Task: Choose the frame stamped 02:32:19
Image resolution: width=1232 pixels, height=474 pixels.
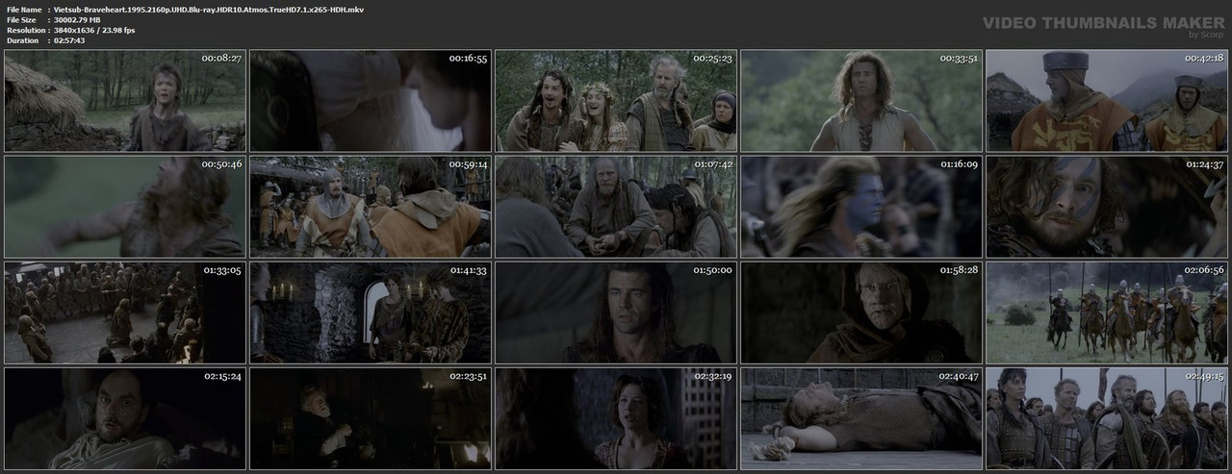Action: [616, 418]
